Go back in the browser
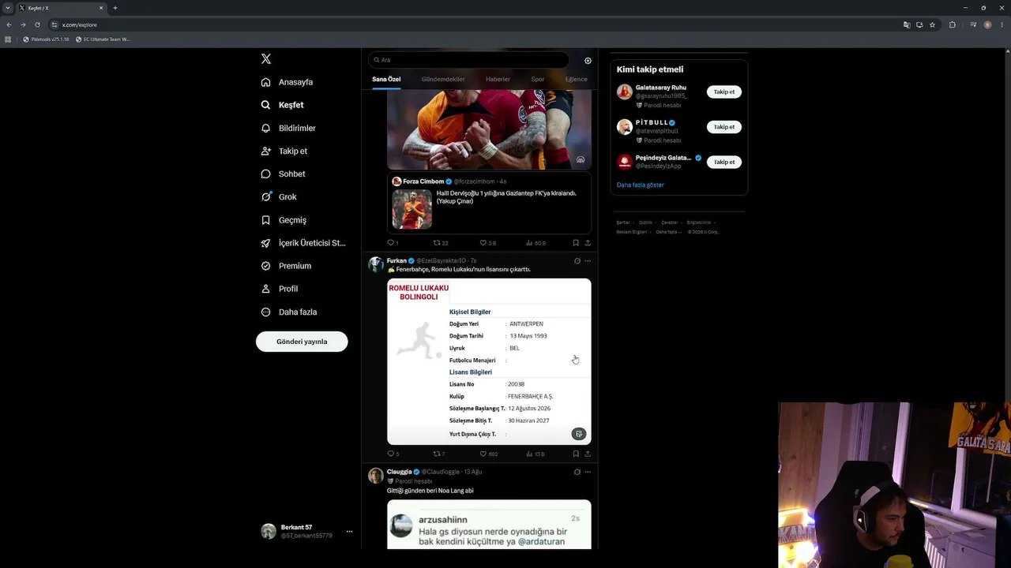Viewport: 1011px width, 568px height. 9,24
